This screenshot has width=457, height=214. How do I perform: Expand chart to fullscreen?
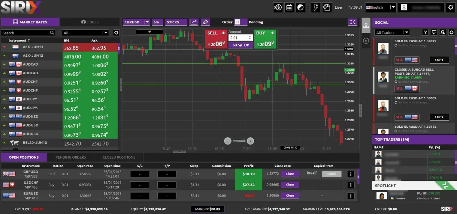[x=353, y=22]
